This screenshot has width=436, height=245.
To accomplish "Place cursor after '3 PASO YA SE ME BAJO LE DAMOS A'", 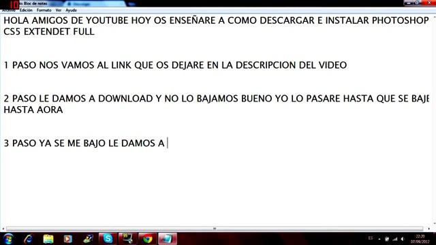I will [167, 144].
